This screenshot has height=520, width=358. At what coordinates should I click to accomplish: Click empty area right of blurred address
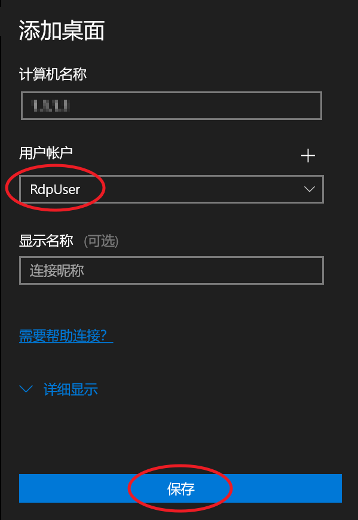tap(195, 106)
